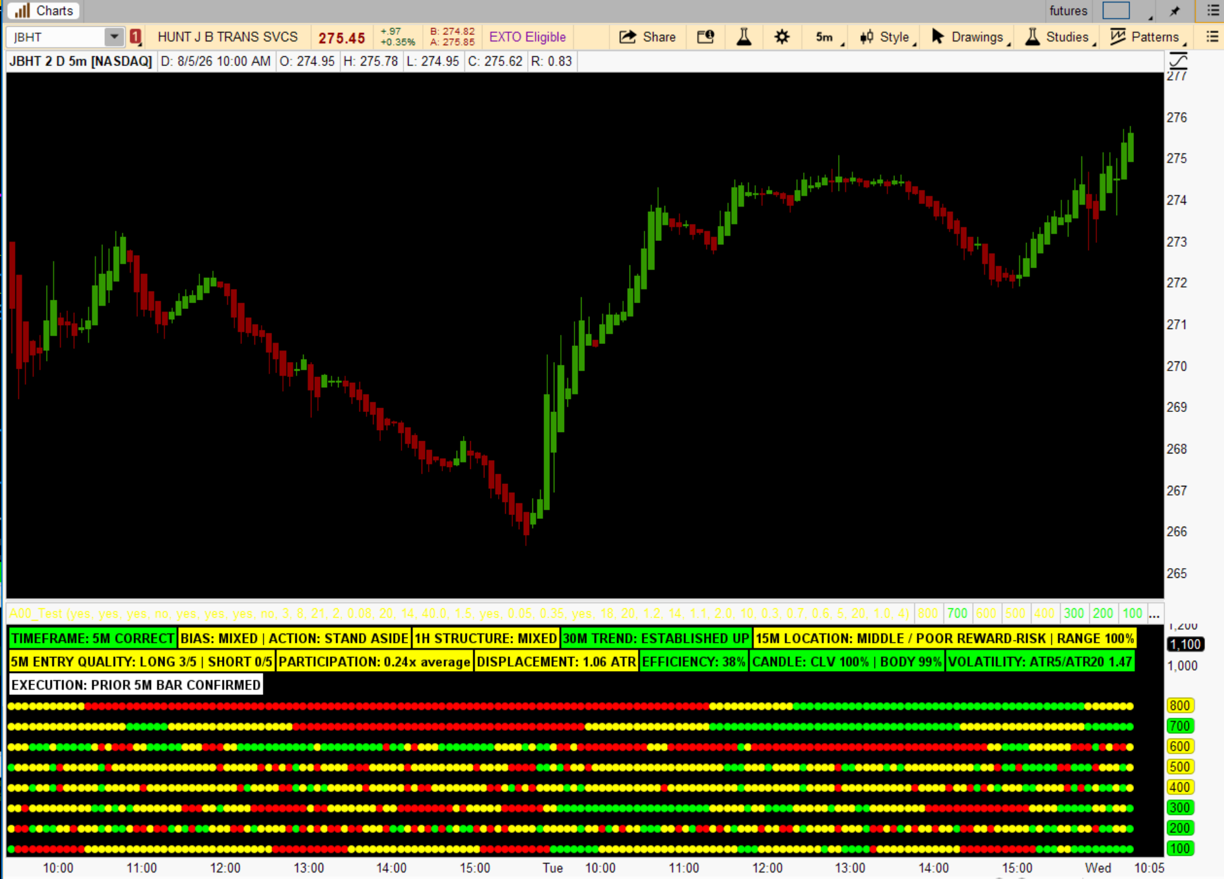Click the blue rectangle beside futures
This screenshot has width=1224, height=879.
tap(1116, 10)
